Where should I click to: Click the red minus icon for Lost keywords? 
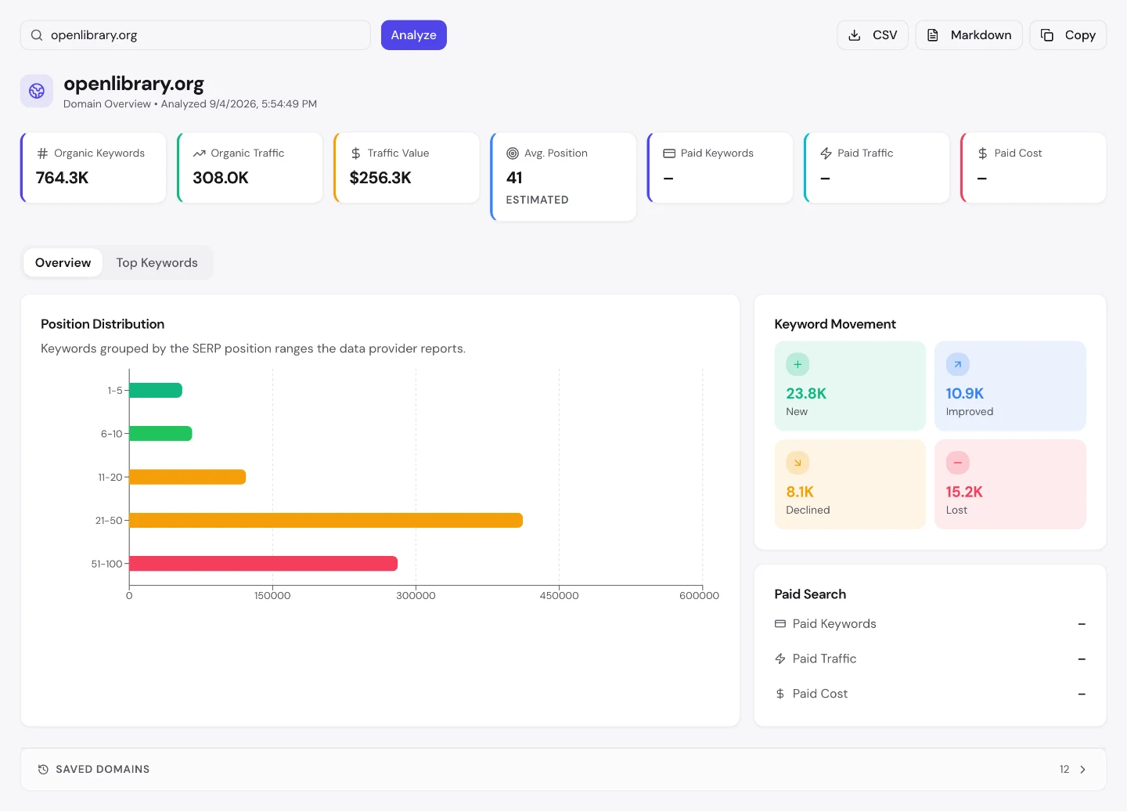click(x=957, y=463)
